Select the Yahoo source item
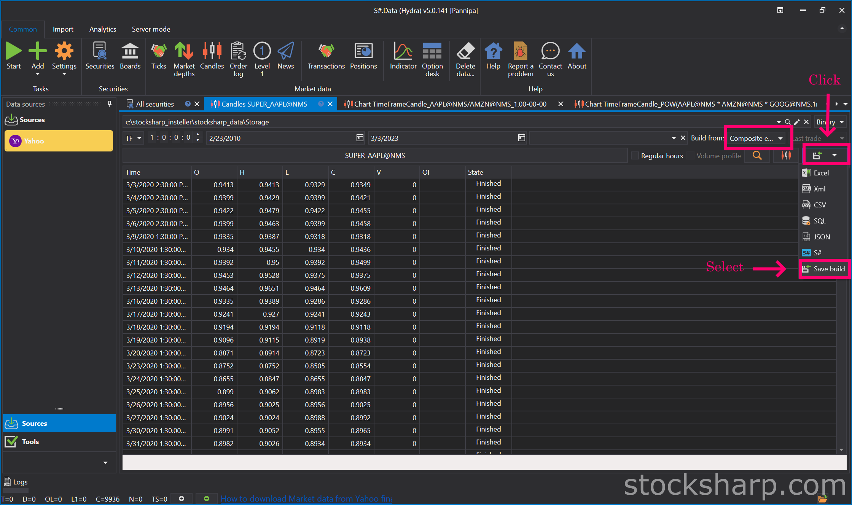This screenshot has height=505, width=852. coord(59,141)
